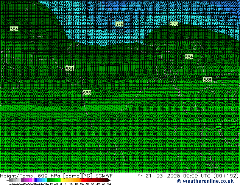Click the dark green swatch in the temperature legend

point(48,180)
